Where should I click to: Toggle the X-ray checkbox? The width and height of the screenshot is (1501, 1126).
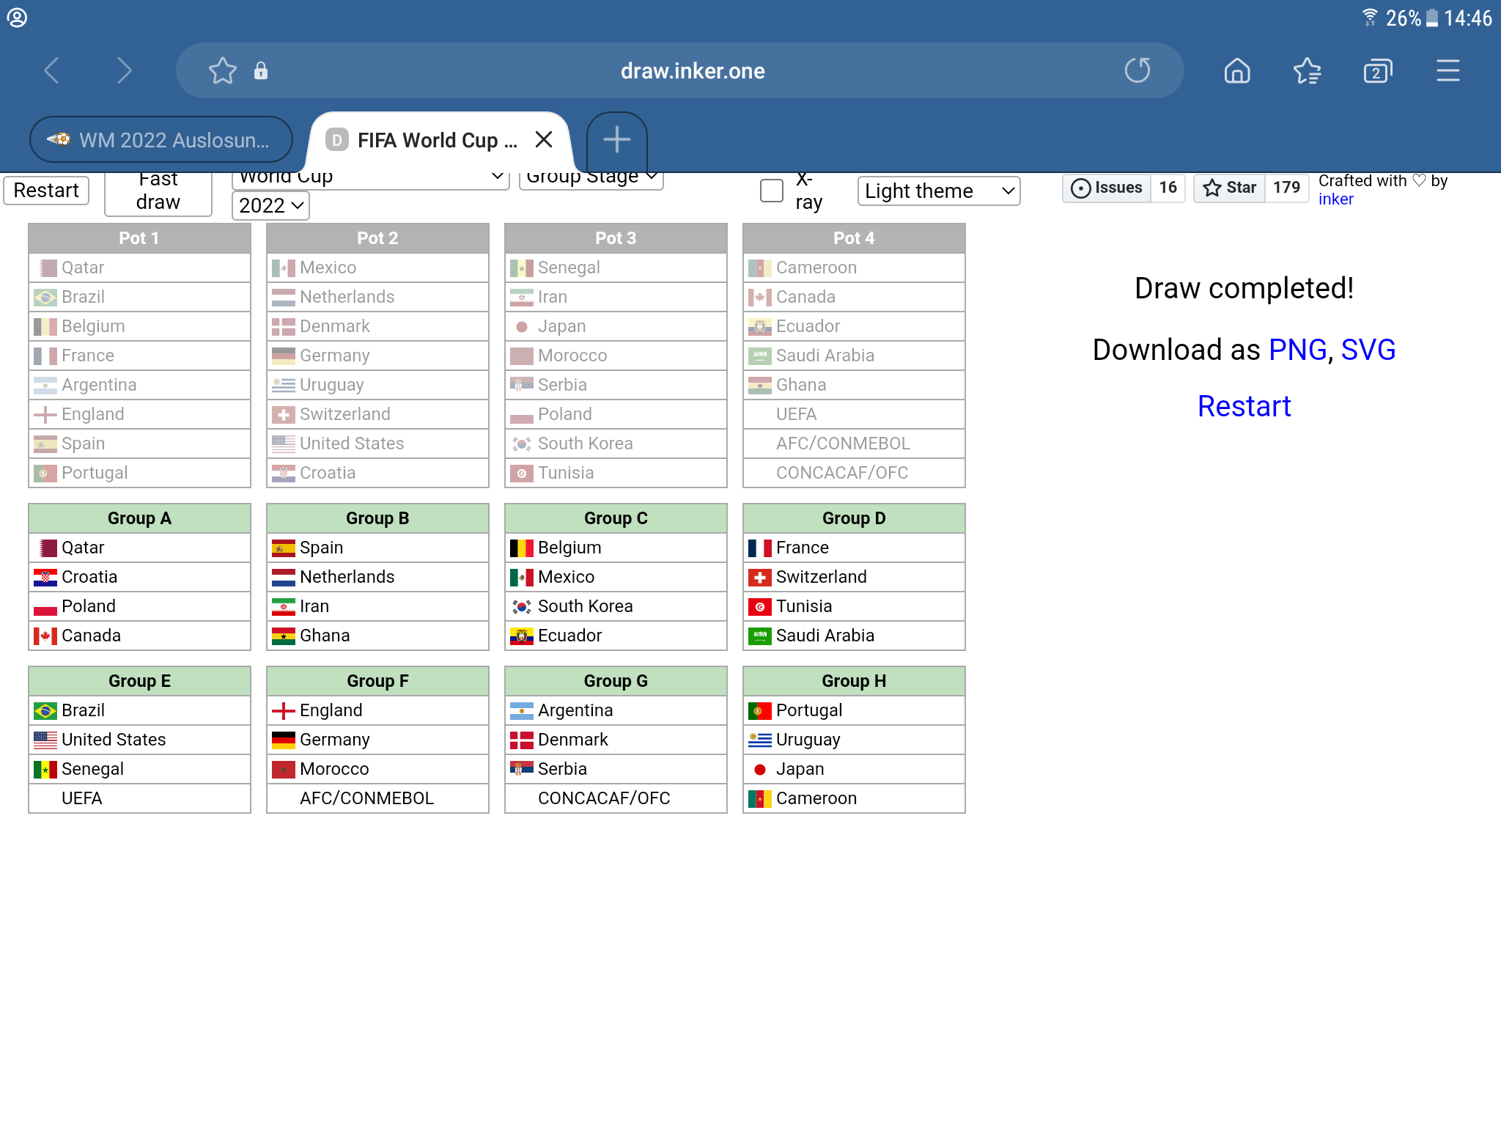point(772,191)
